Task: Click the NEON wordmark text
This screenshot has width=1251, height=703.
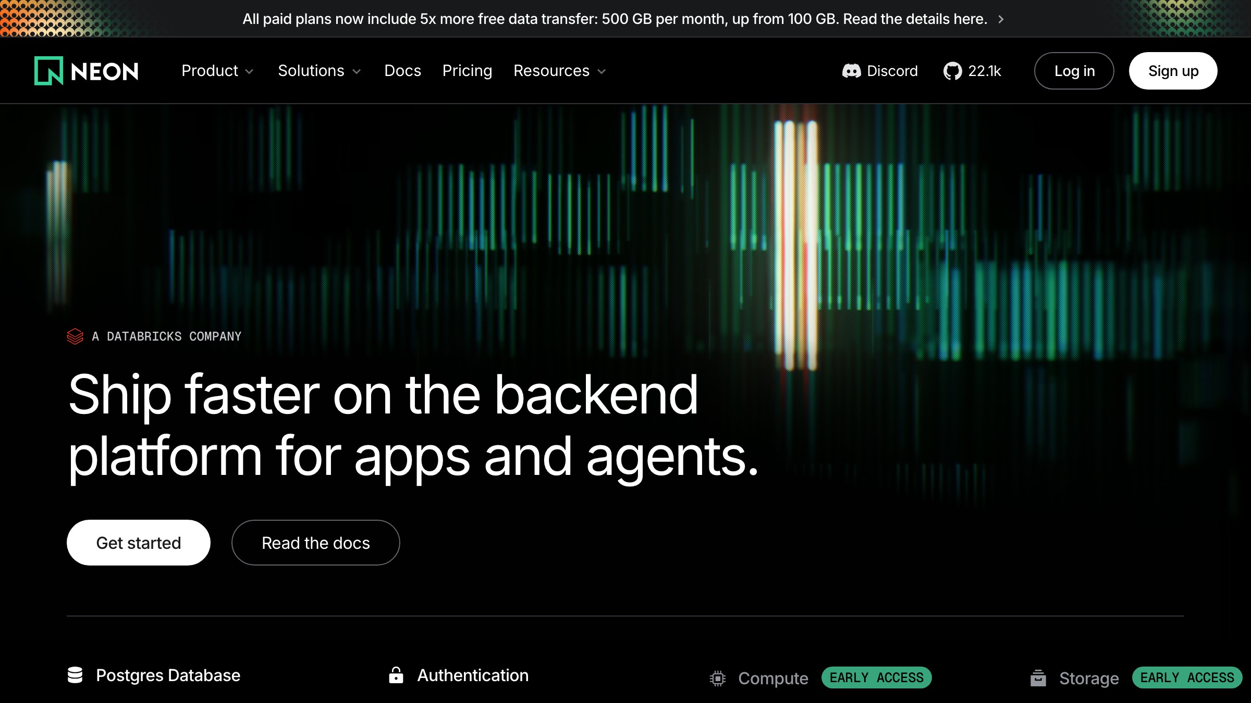Action: [x=105, y=71]
